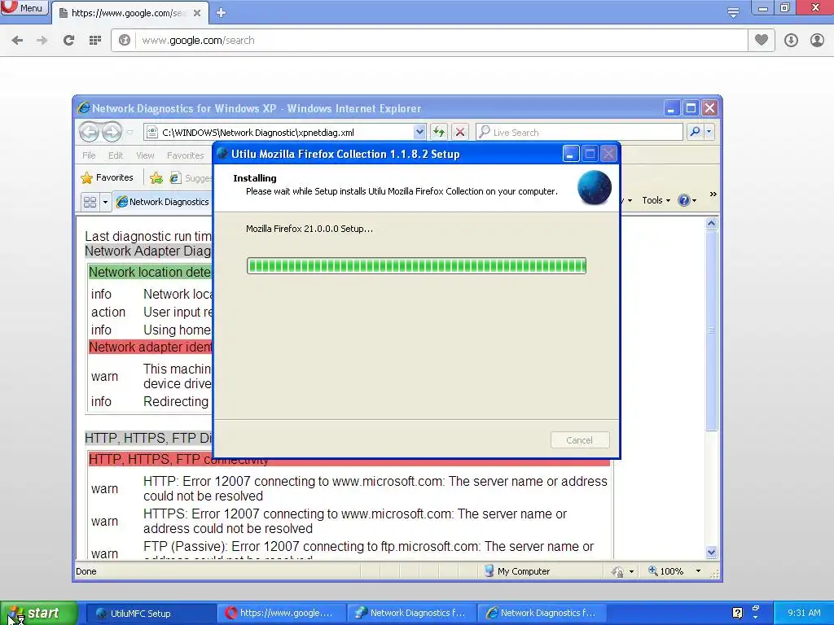The width and height of the screenshot is (834, 625).
Task: Expand IE zoom dropdown arrow
Action: (x=698, y=571)
